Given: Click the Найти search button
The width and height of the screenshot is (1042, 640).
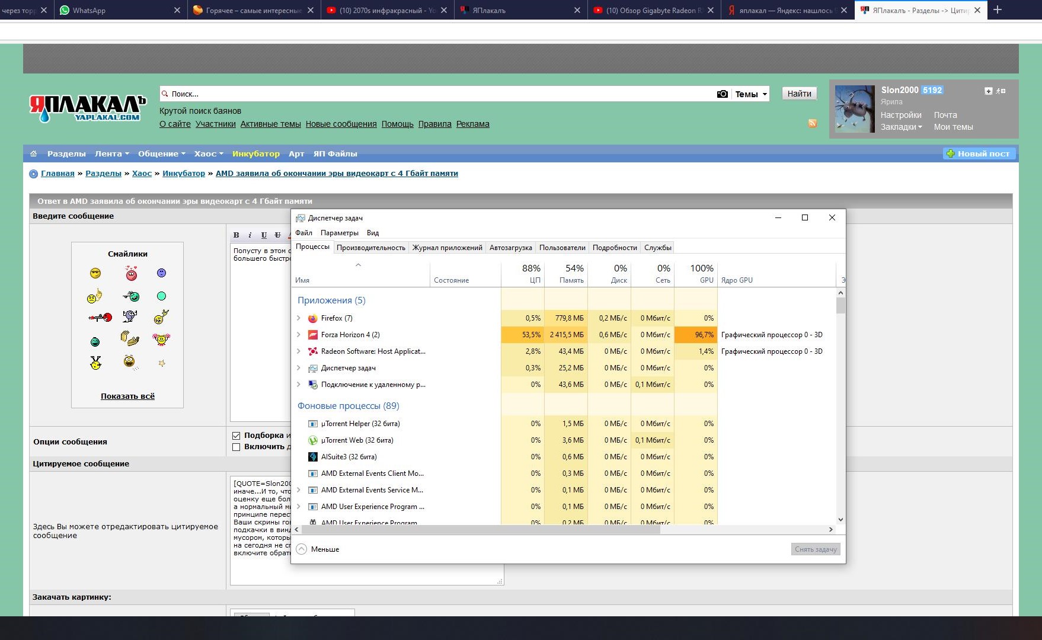Looking at the screenshot, I should tap(799, 94).
